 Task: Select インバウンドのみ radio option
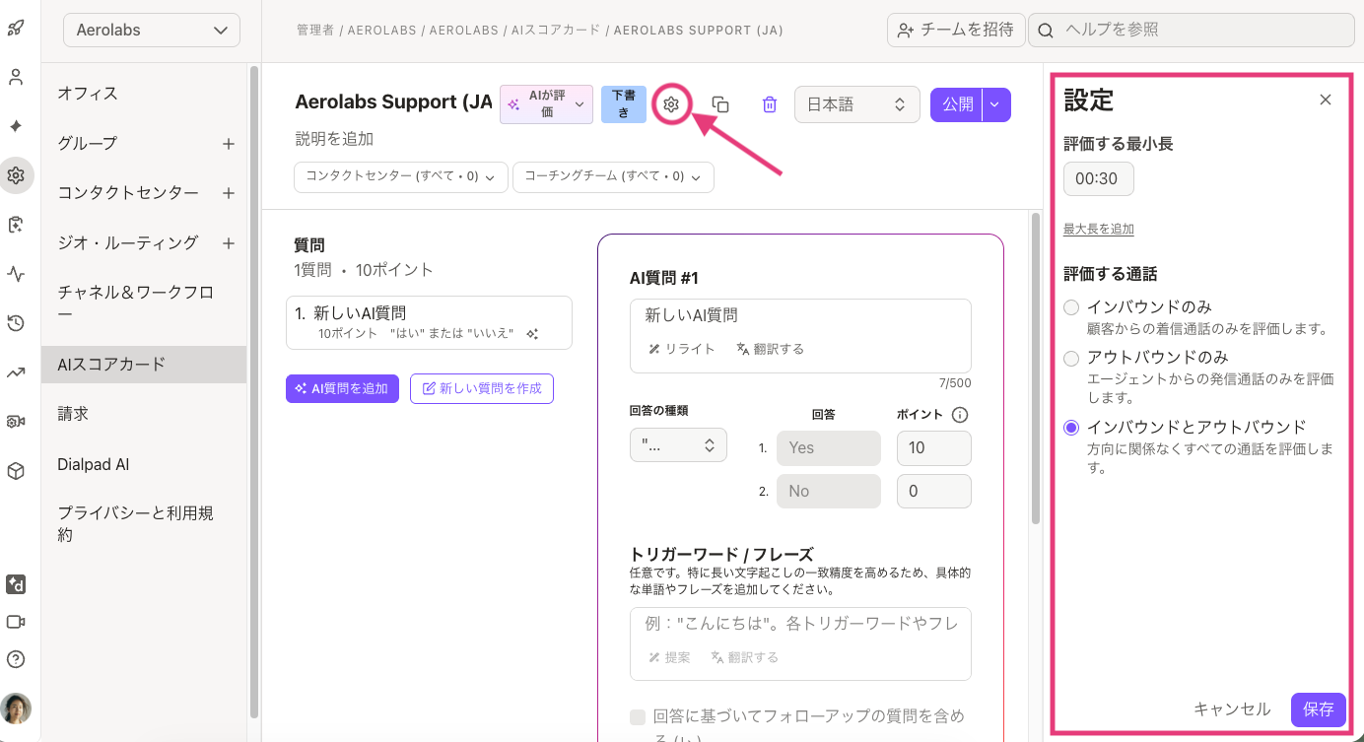pyautogui.click(x=1071, y=307)
